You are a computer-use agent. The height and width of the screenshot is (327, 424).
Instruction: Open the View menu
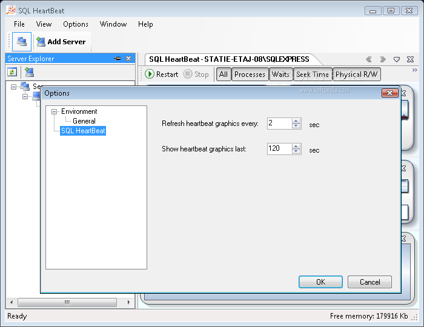44,24
